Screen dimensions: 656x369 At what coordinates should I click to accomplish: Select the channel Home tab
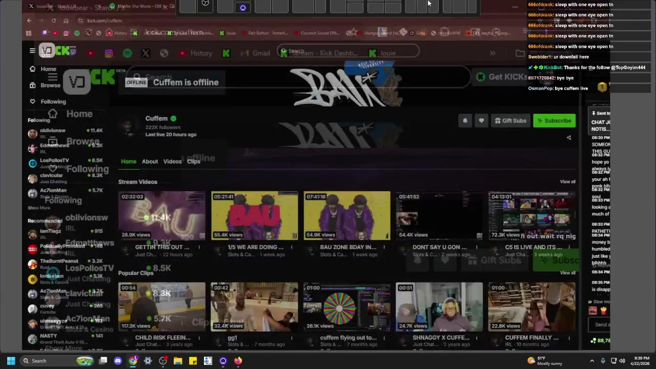[129, 161]
